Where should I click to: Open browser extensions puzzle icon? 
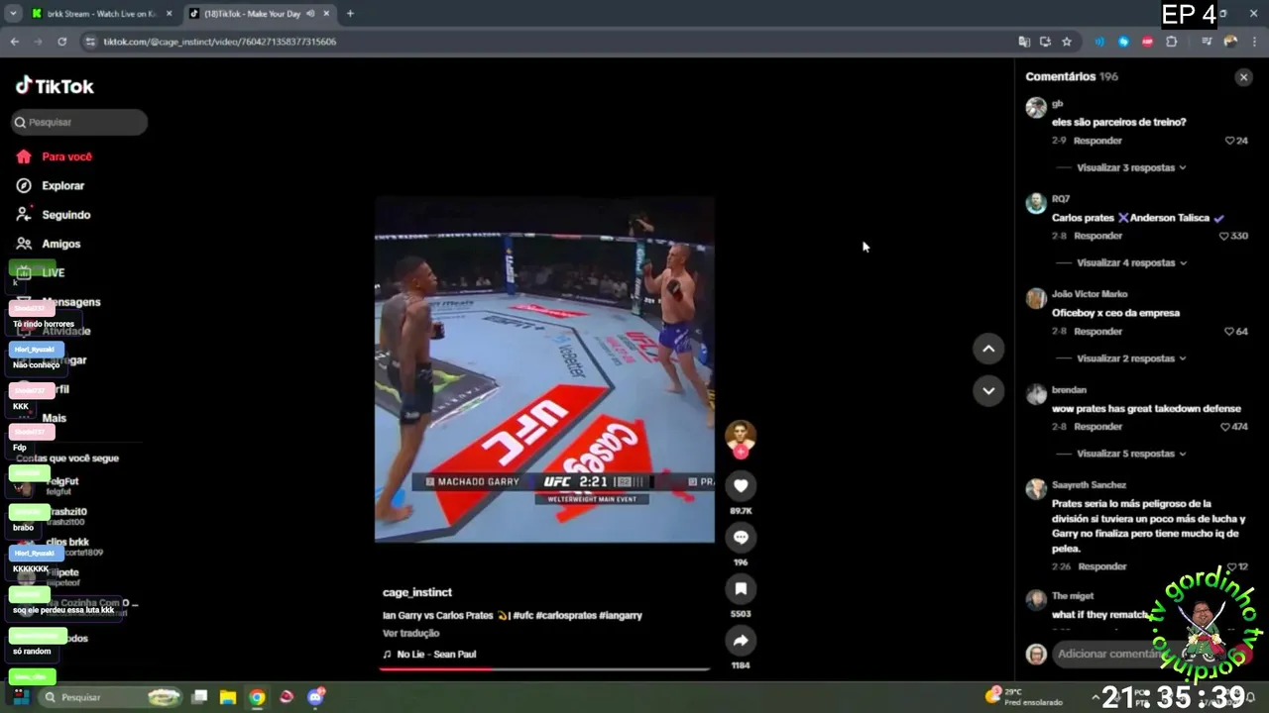1172,42
